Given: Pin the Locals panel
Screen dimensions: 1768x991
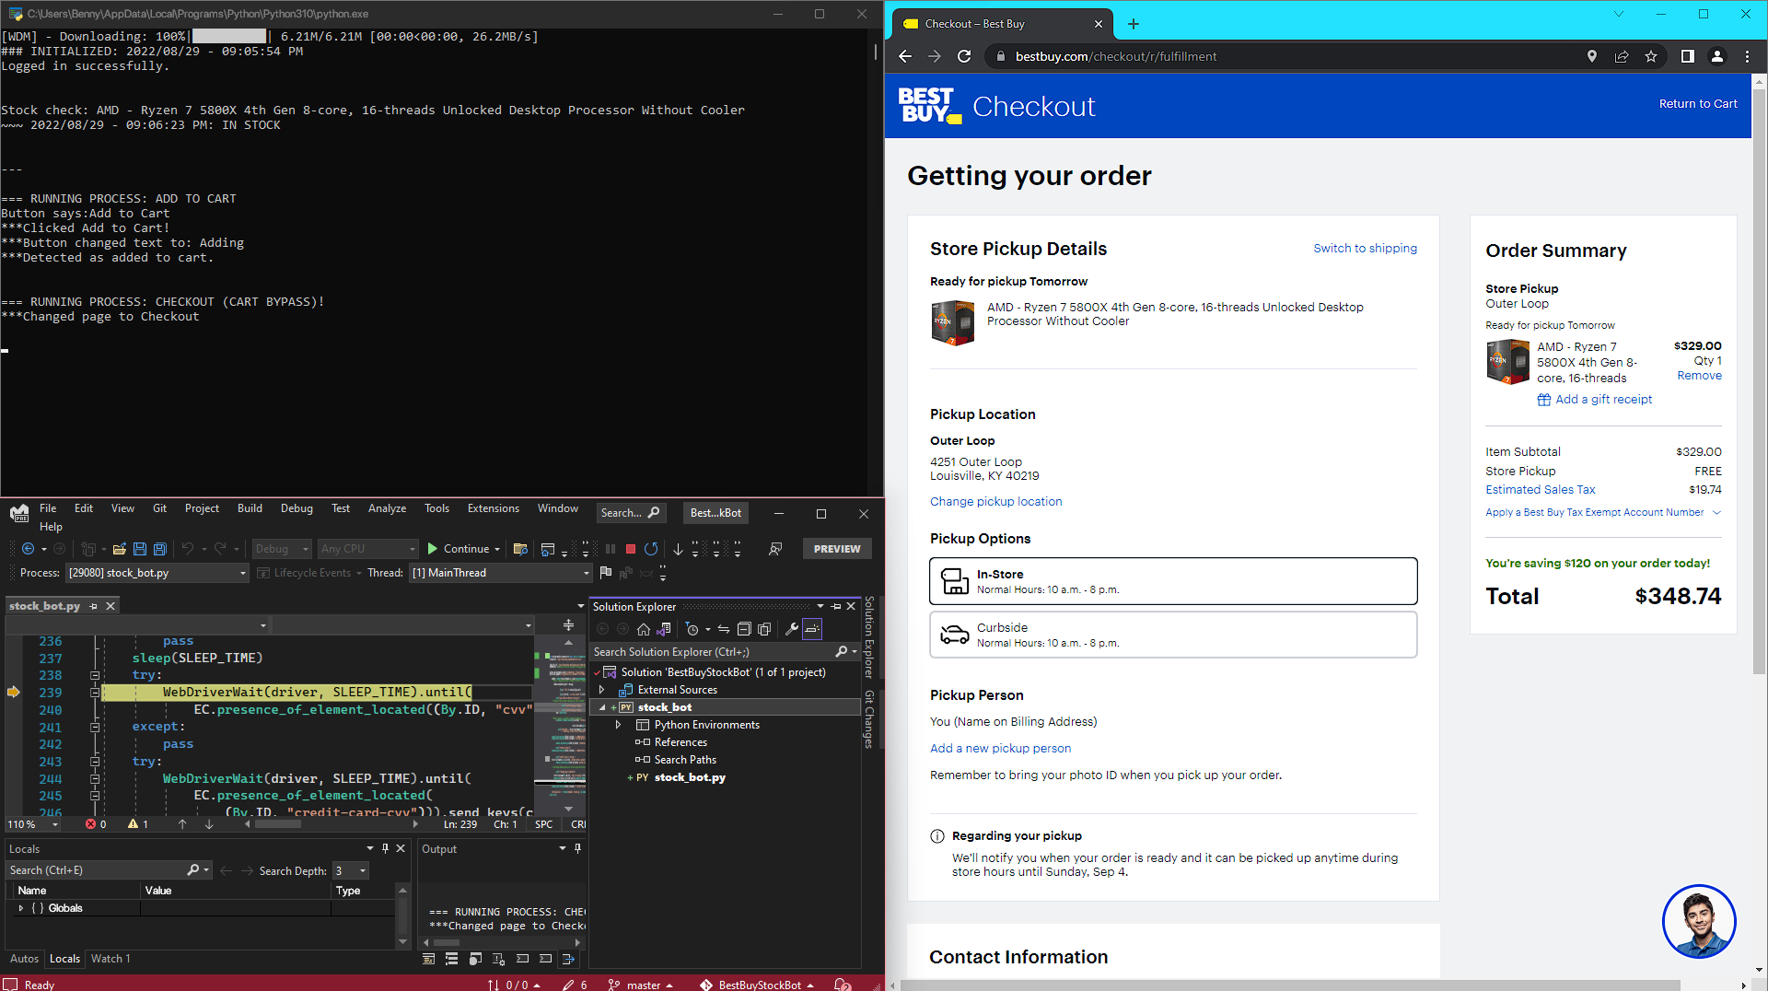Looking at the screenshot, I should click(386, 848).
